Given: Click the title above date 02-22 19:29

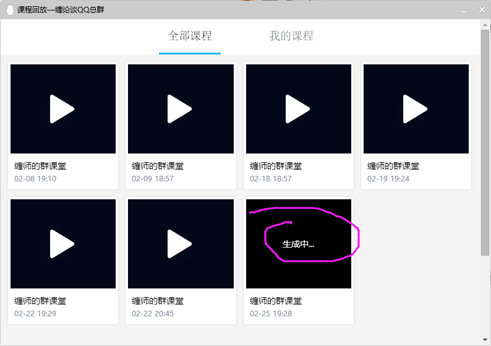Looking at the screenshot, I should click(40, 301).
